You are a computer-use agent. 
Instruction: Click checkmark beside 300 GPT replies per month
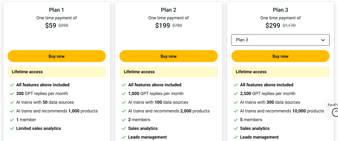click(12, 94)
